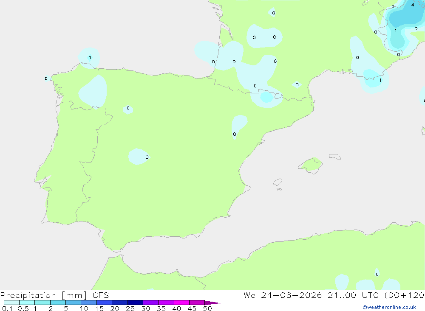Select the 5–10 mm legend color box

click(74, 303)
